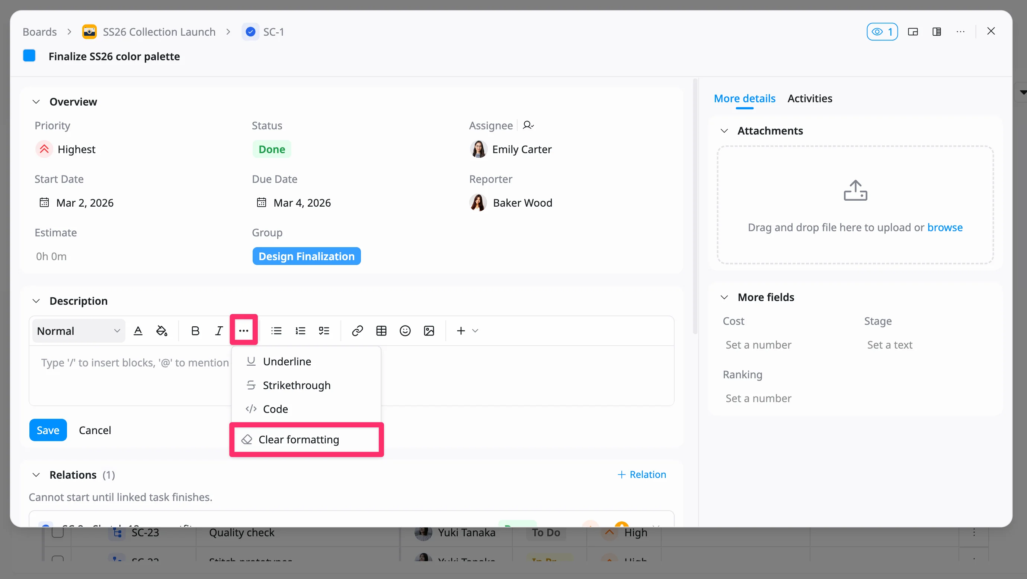The width and height of the screenshot is (1027, 579).
Task: Toggle the watchers eye button
Action: click(882, 32)
